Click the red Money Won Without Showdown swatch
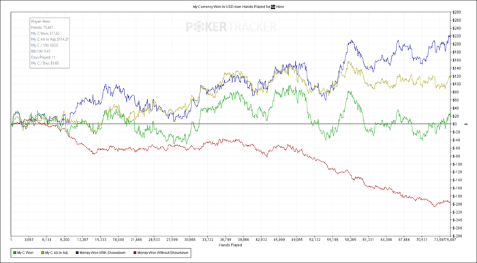Image resolution: width=477 pixels, height=263 pixels. click(x=135, y=253)
